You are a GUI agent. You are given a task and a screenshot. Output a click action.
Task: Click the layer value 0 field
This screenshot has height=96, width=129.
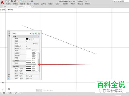coord(33,41)
